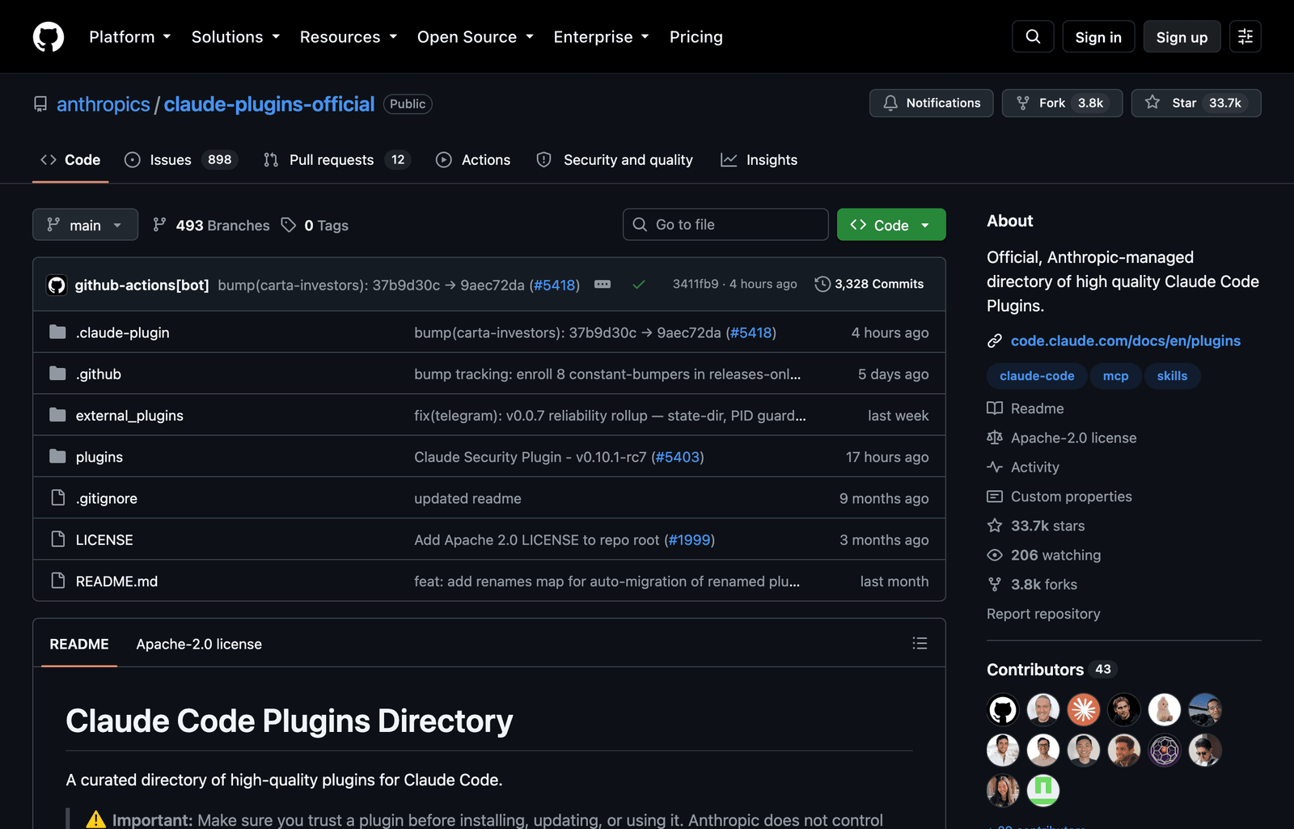Screen dimensions: 1294x829
Task: Click the purple geometric contributor avatar
Action: (1165, 751)
